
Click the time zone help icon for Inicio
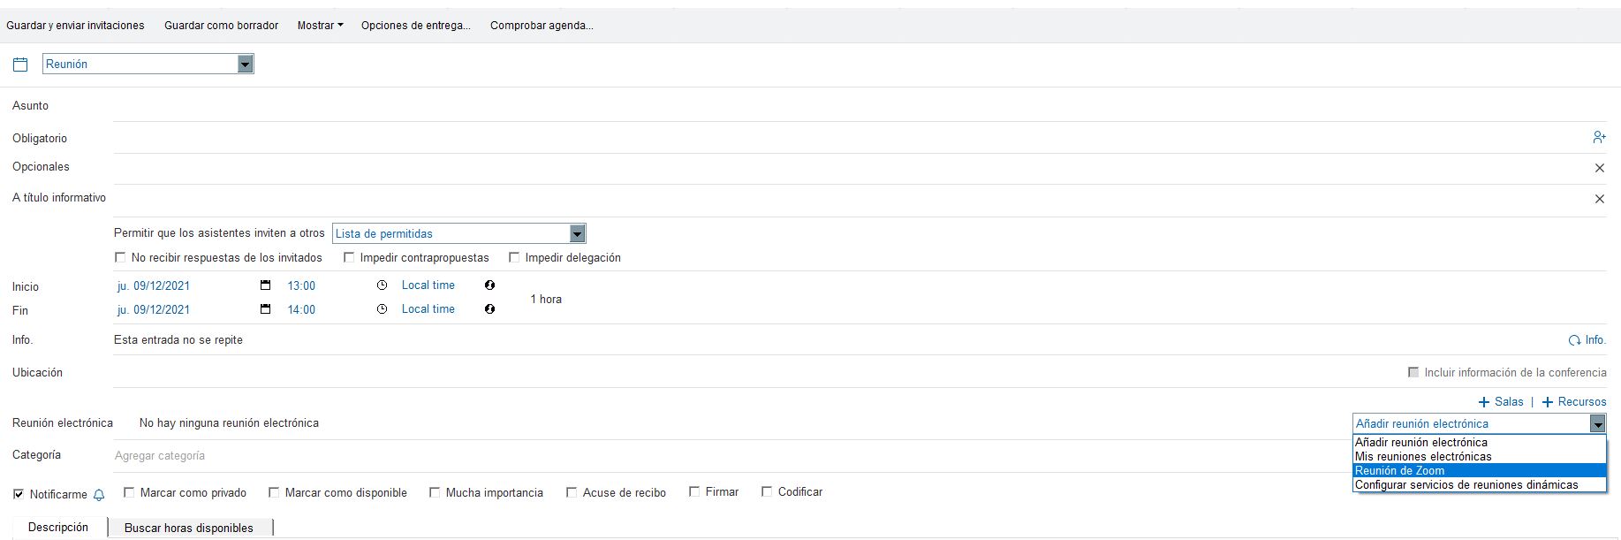(489, 285)
